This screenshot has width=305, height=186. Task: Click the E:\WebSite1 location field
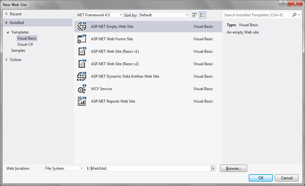tap(148, 168)
